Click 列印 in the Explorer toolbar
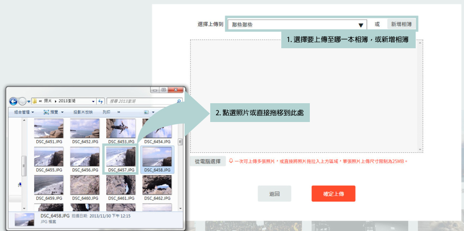This screenshot has width=464, height=231. pos(106,112)
